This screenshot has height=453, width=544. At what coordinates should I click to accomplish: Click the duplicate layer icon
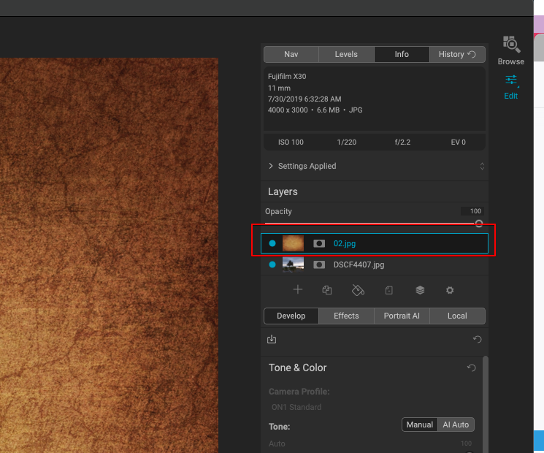pyautogui.click(x=327, y=290)
